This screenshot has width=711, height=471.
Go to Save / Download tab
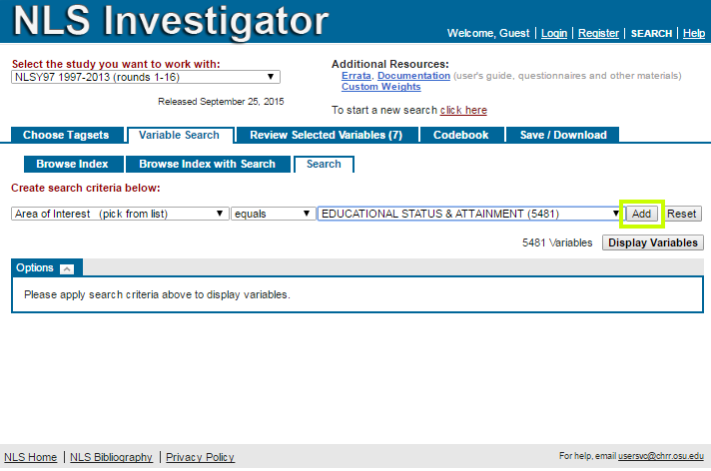point(563,135)
